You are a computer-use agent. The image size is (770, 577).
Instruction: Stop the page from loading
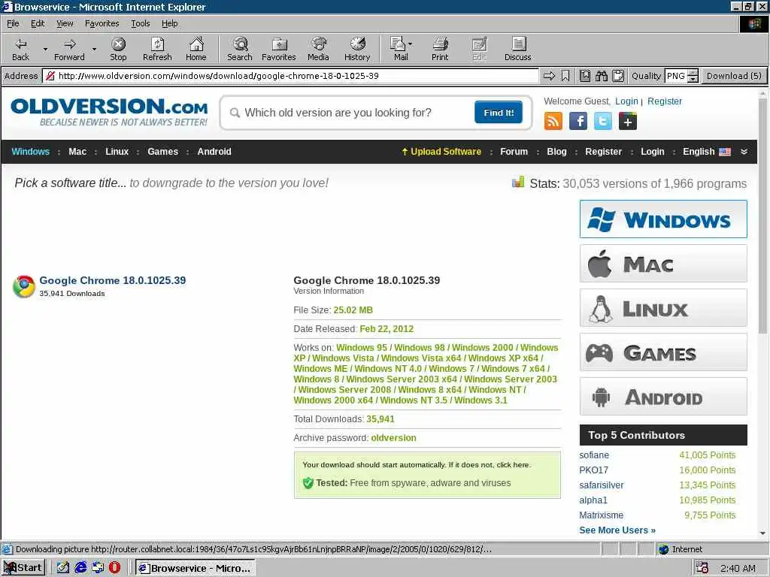pyautogui.click(x=118, y=49)
